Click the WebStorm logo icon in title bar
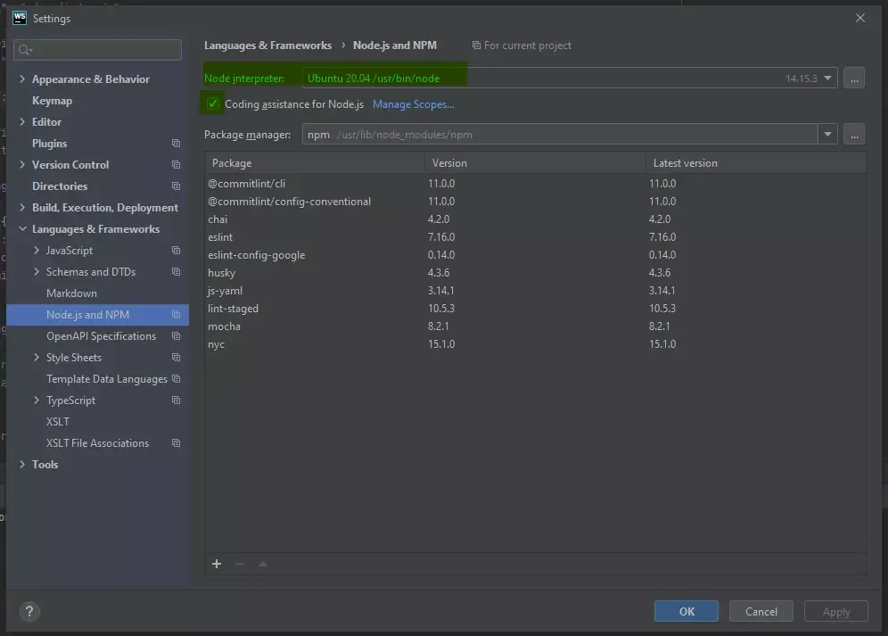Image resolution: width=888 pixels, height=636 pixels. click(x=20, y=18)
